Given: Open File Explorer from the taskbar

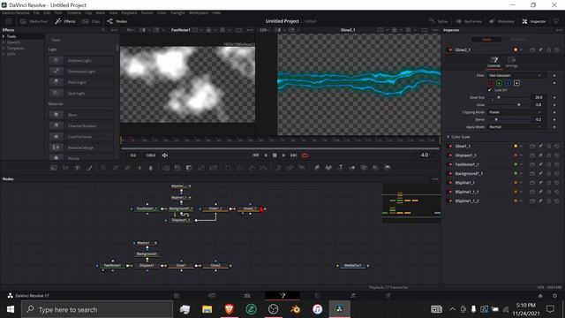Looking at the screenshot, I should (207, 309).
